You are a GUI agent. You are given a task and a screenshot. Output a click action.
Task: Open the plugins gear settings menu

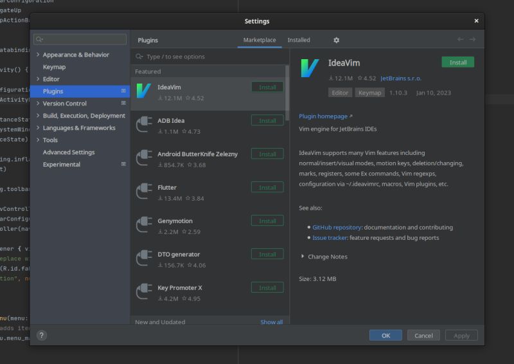pyautogui.click(x=336, y=40)
